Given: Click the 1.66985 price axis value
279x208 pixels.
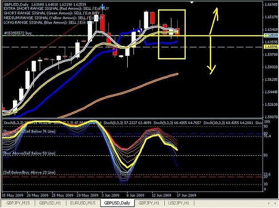Looking at the screenshot, I should (x=271, y=4).
